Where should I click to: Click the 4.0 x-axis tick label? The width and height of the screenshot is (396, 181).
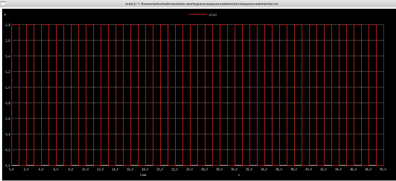click(41, 169)
